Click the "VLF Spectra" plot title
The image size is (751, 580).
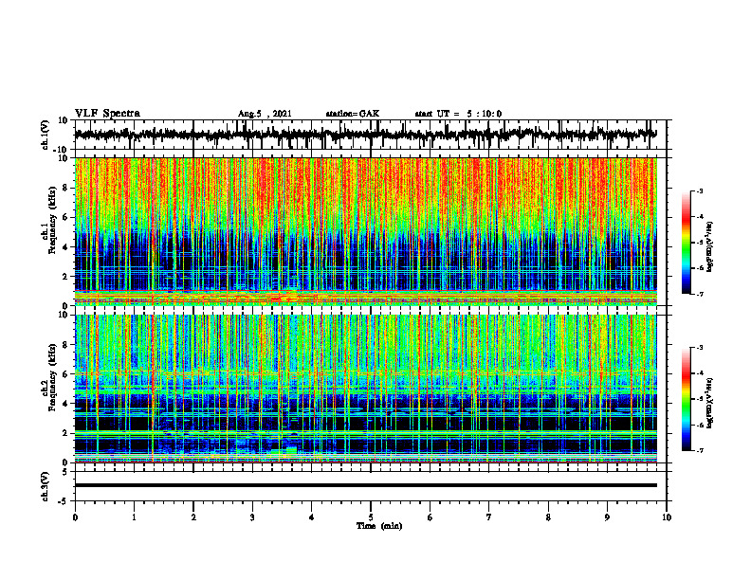click(x=107, y=114)
